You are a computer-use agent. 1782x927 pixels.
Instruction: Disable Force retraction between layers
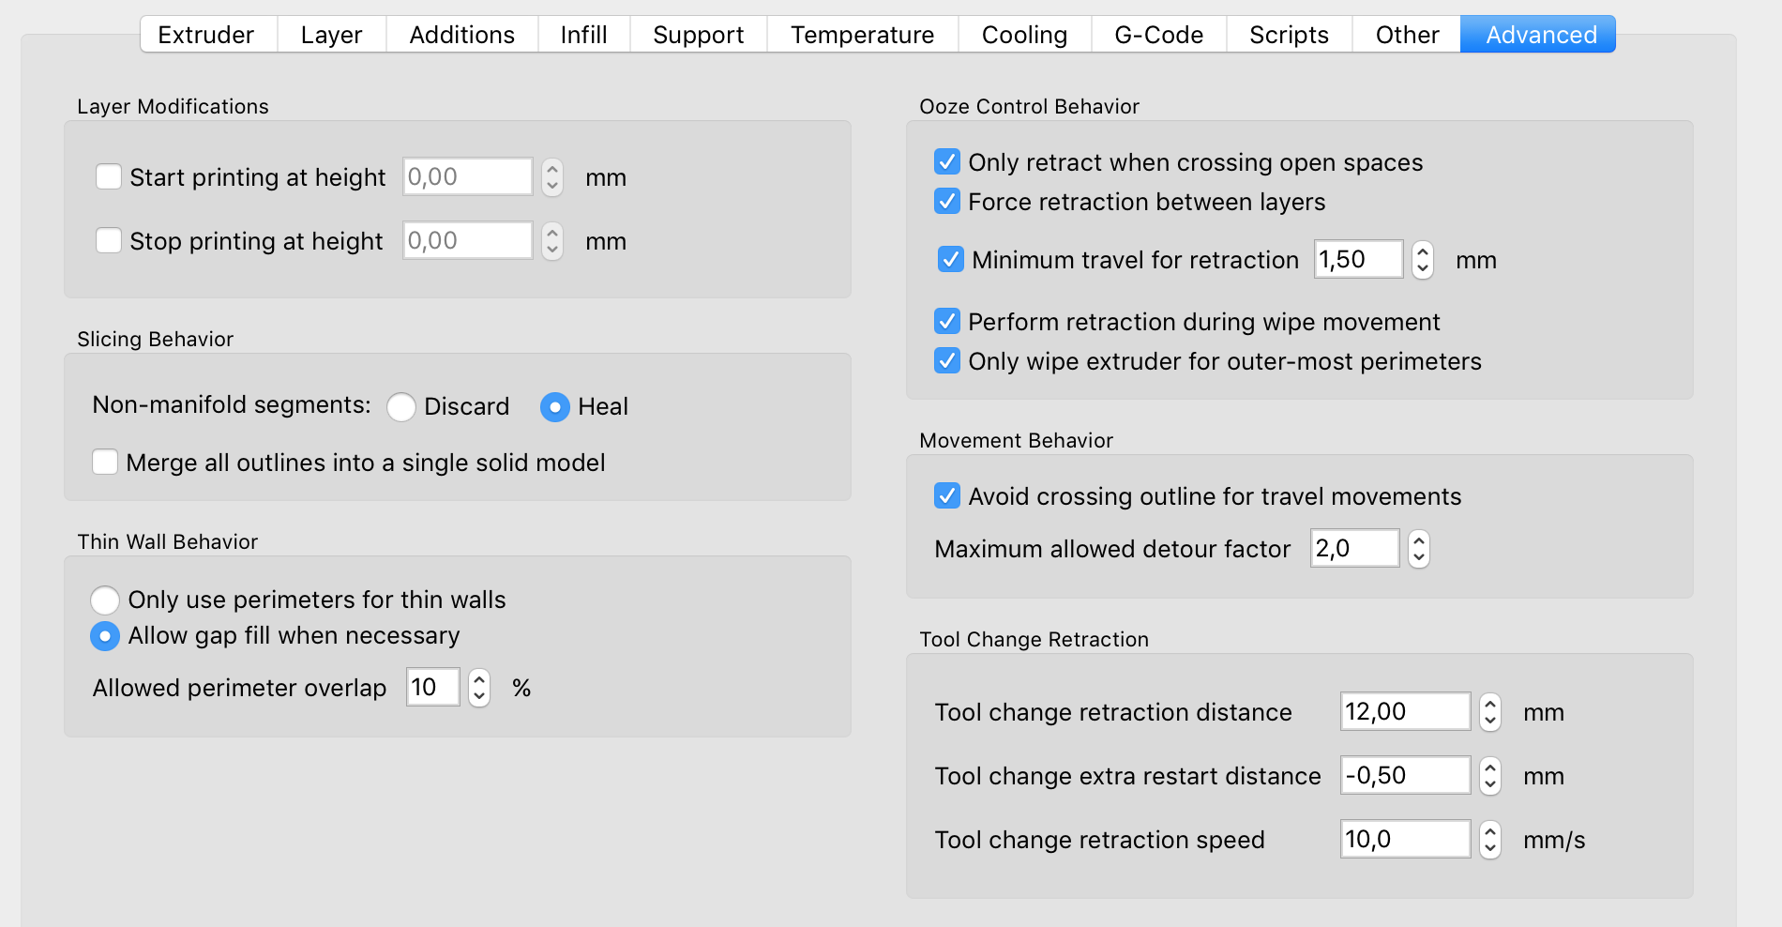click(x=947, y=202)
